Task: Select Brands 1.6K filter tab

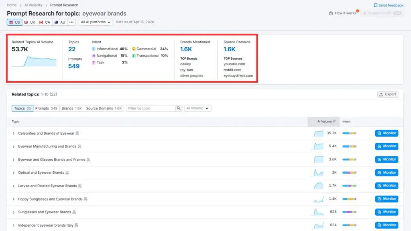Action: (x=71, y=108)
